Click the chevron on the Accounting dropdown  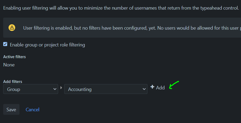coord(144,89)
